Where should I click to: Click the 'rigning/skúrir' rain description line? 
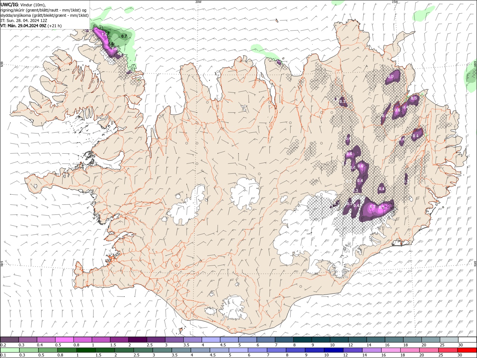pyautogui.click(x=44, y=10)
